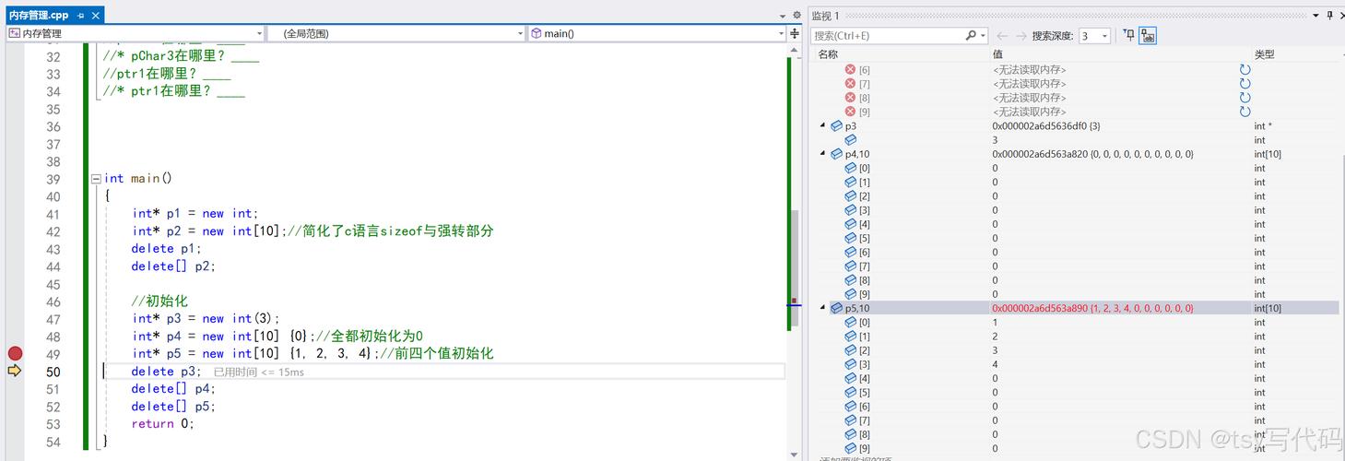The width and height of the screenshot is (1345, 461).
Task: Click the 名称 column header
Action: [x=828, y=54]
